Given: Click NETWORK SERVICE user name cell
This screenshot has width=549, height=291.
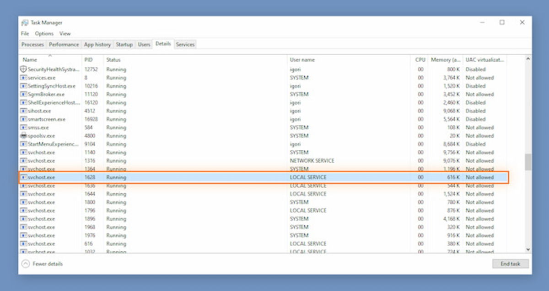Looking at the screenshot, I should [x=312, y=161].
